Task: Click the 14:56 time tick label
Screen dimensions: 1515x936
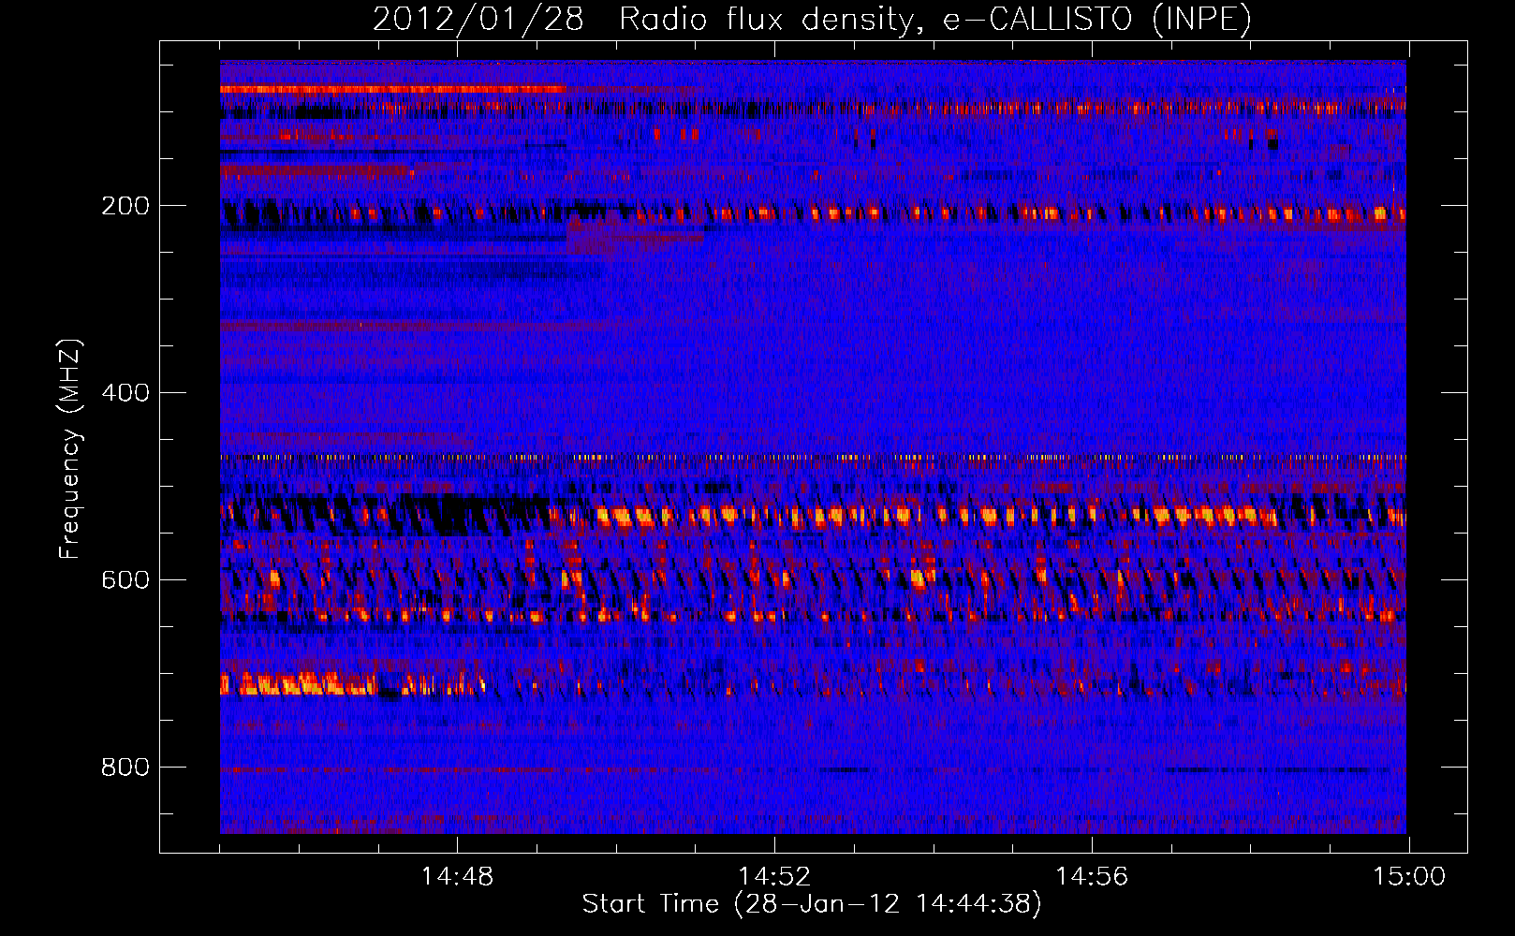Action: point(1092,877)
